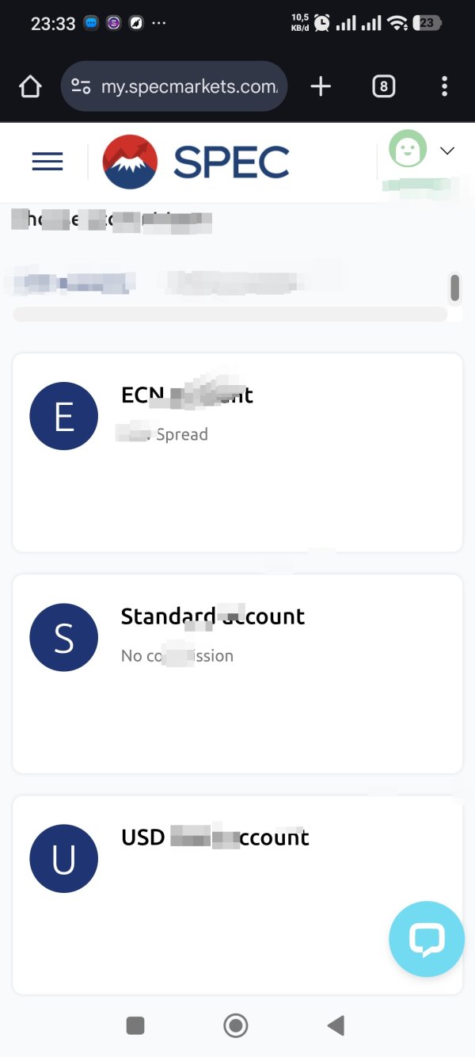Tap the browser home icon
The height and width of the screenshot is (1057, 475).
click(30, 86)
